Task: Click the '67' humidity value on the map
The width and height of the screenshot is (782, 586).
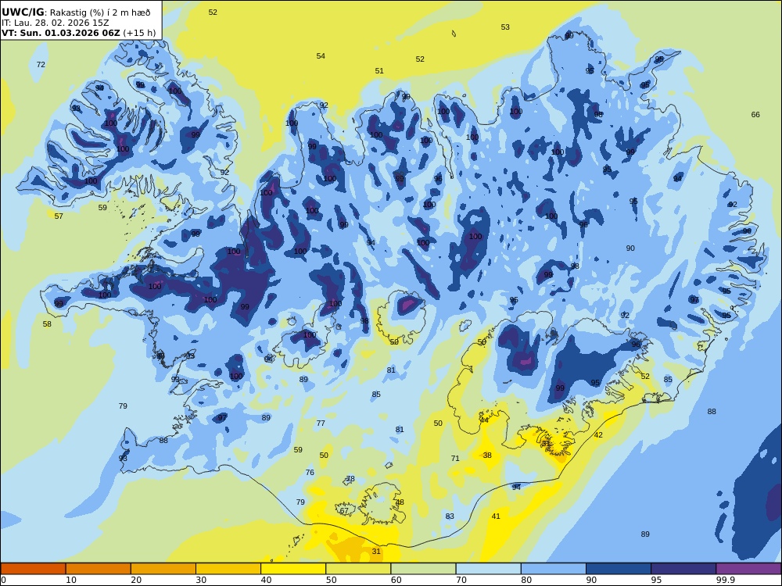Action: (x=344, y=511)
